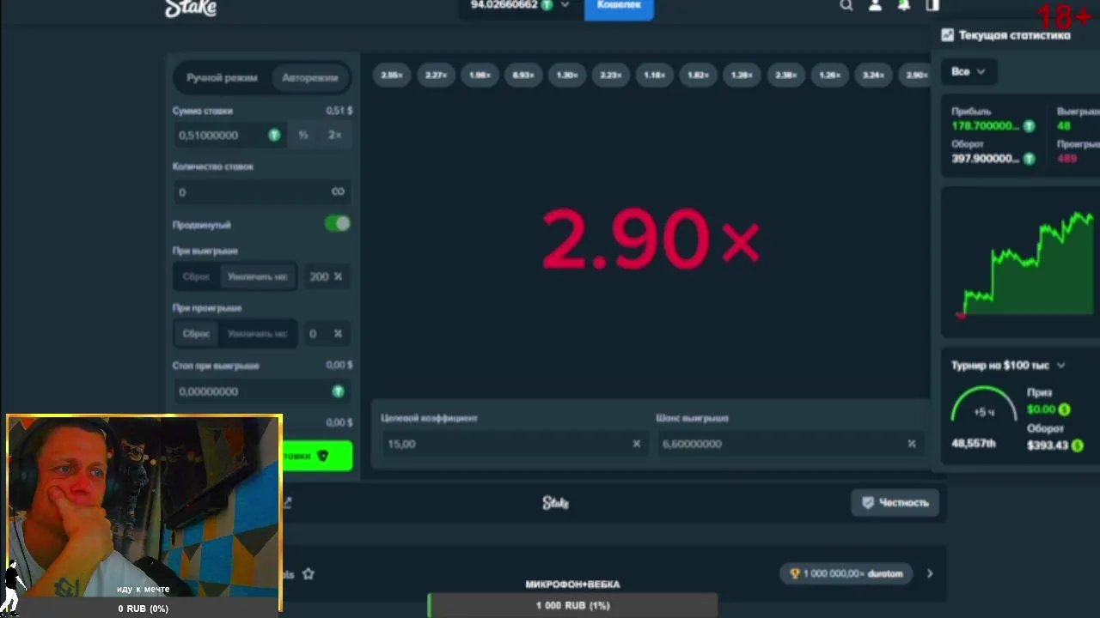Click percent icon in the При проигрыше row
This screenshot has width=1100, height=618.
click(x=338, y=333)
